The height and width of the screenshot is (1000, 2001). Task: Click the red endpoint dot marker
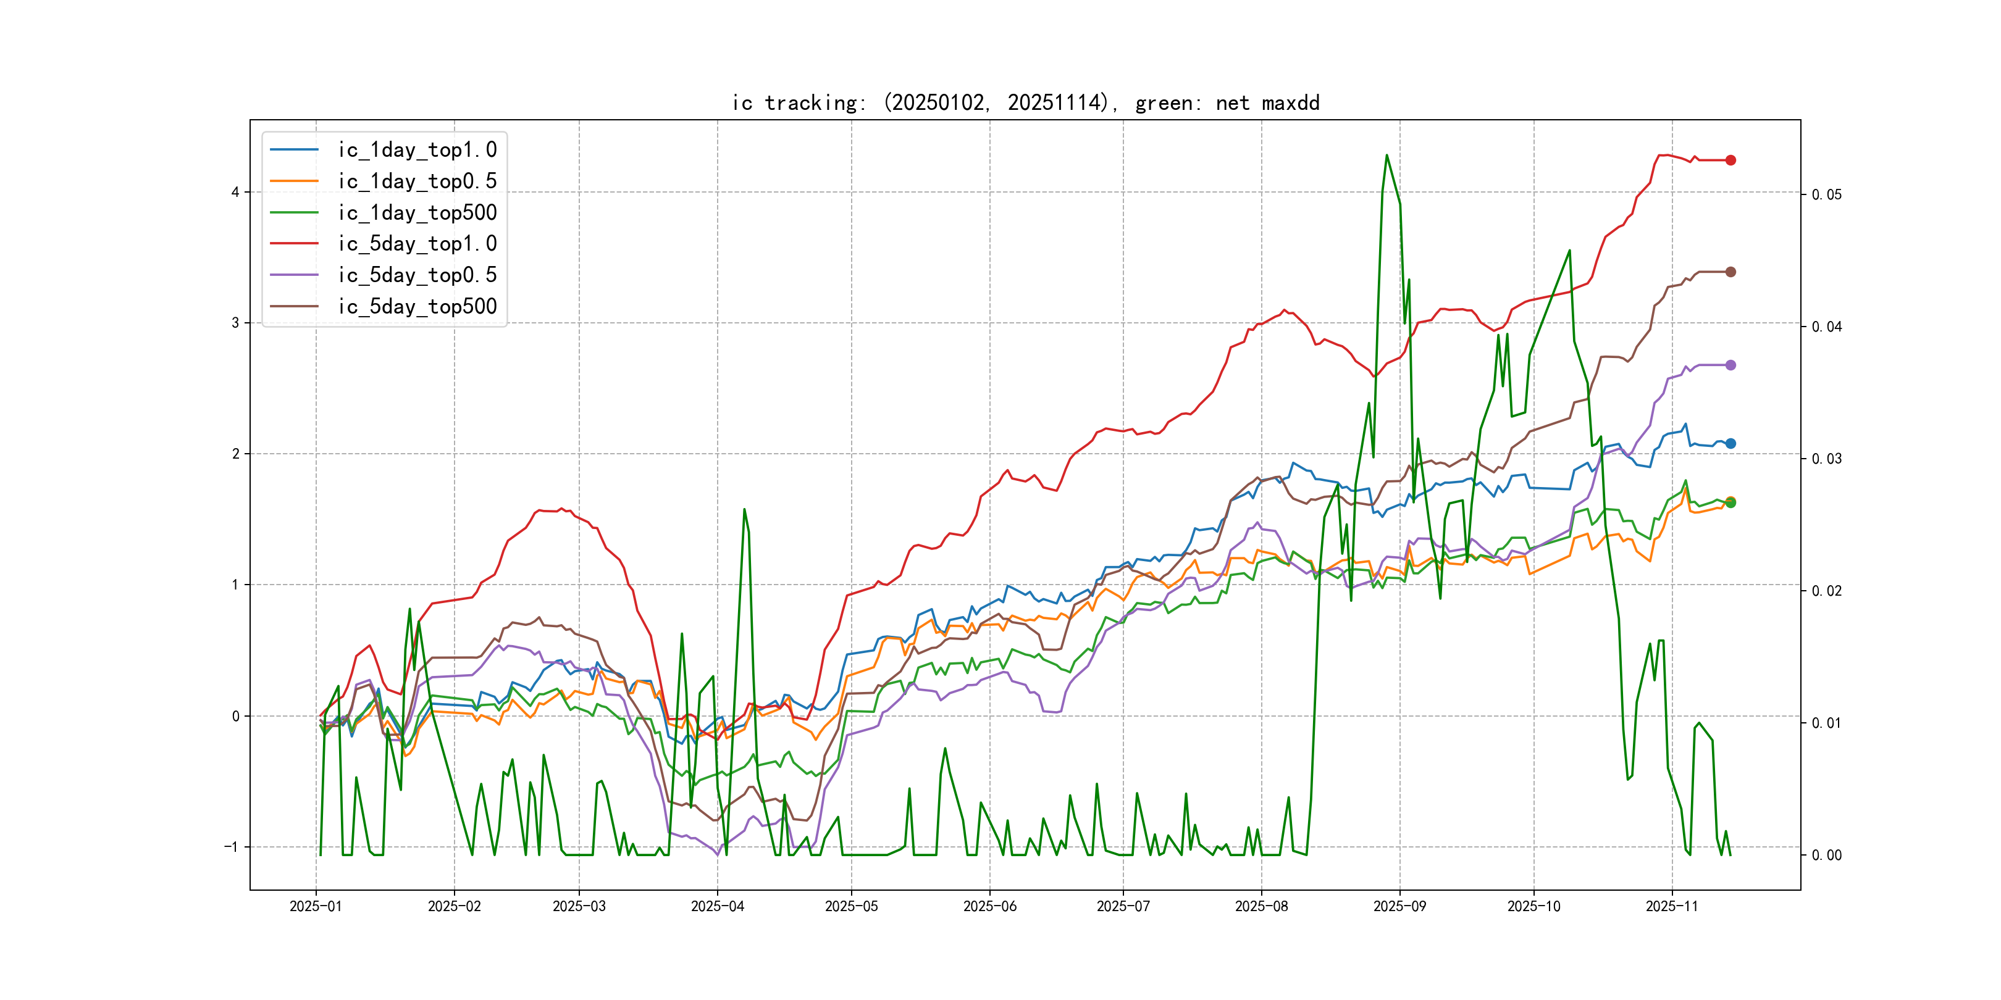point(1730,160)
